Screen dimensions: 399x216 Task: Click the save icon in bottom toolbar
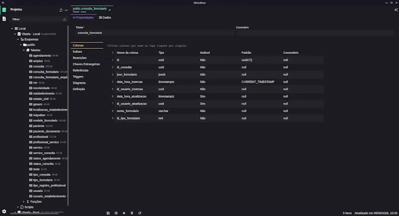pyautogui.click(x=108, y=213)
